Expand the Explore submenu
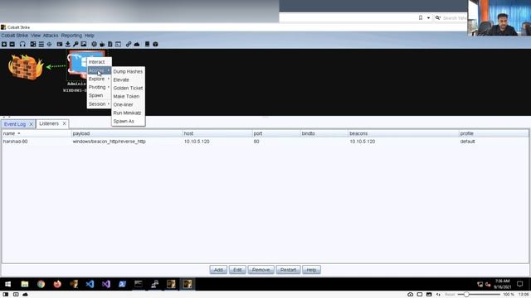 (100, 79)
